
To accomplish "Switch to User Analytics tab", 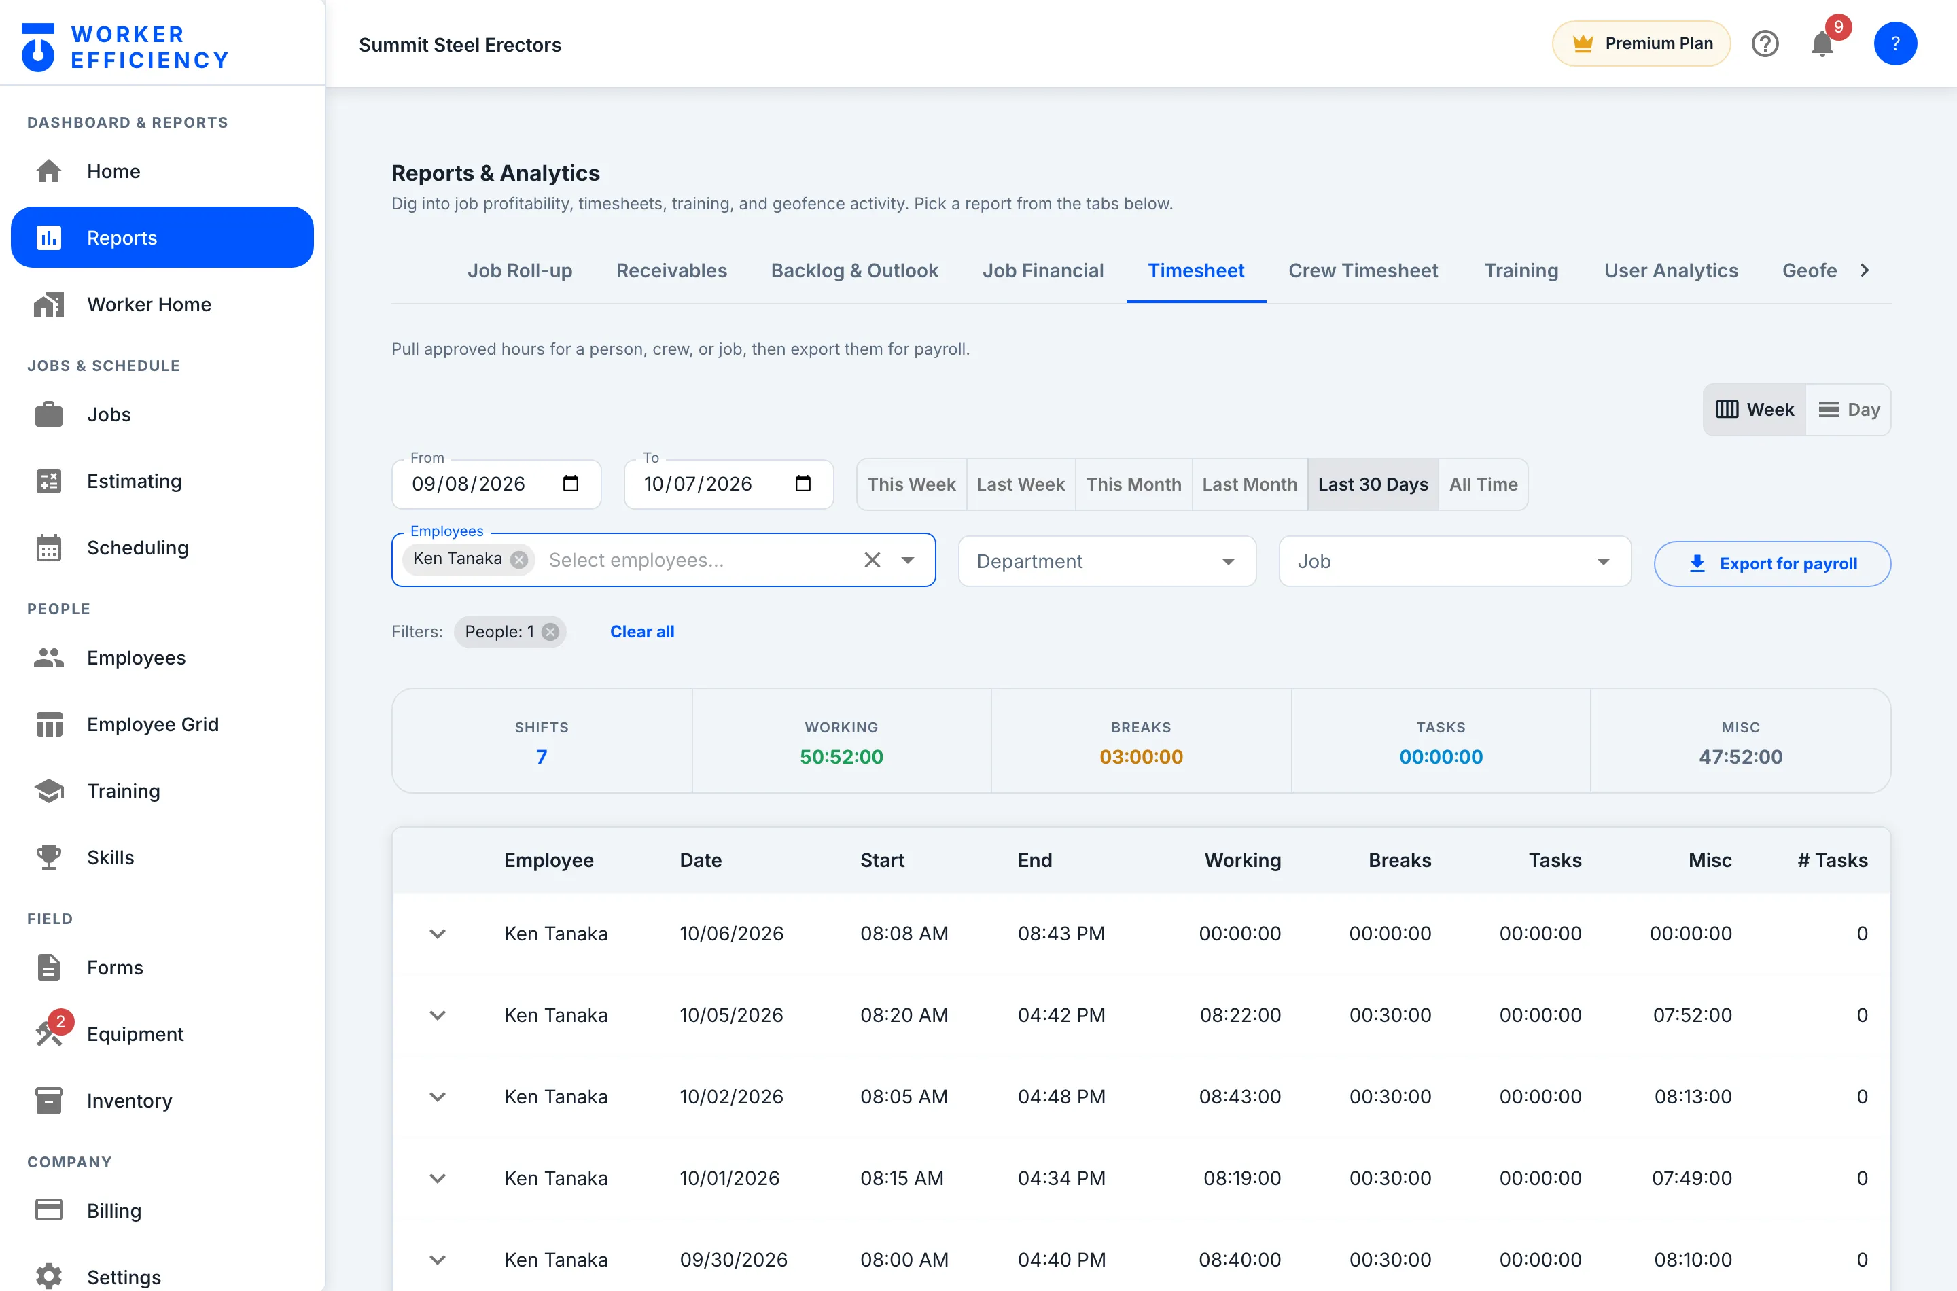I will 1670,271.
